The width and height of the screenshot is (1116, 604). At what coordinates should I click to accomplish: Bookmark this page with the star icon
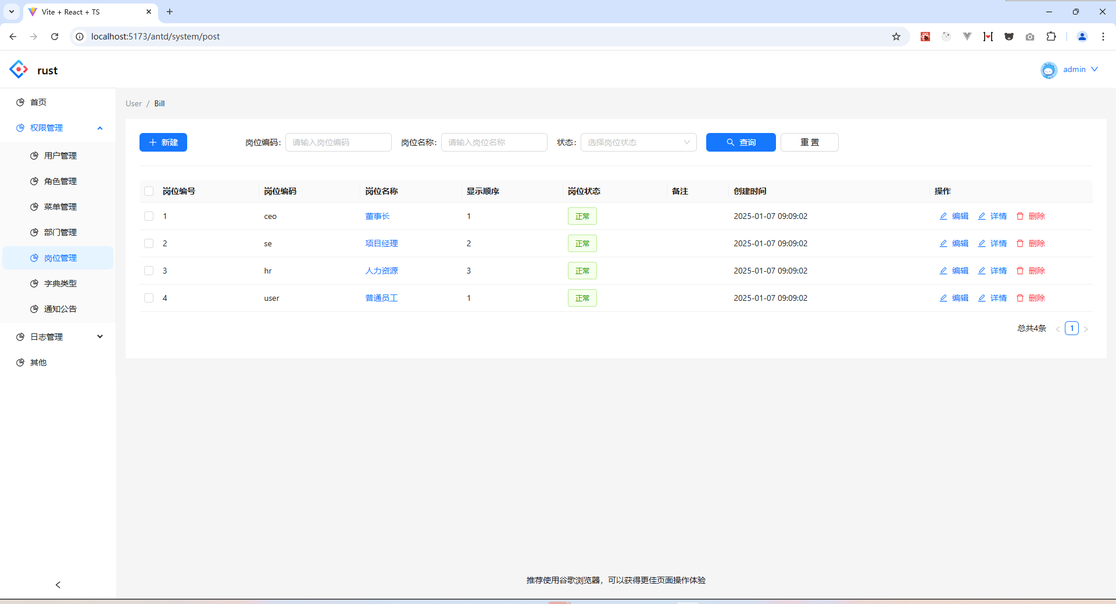pos(896,37)
